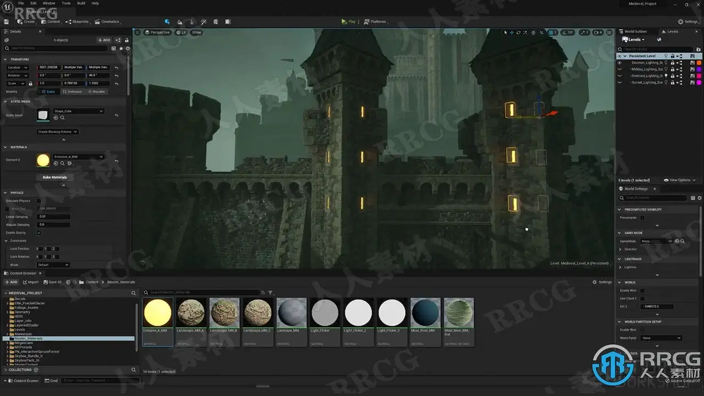The image size is (704, 396).
Task: Switch to the World Outliner tab
Action: [635, 31]
